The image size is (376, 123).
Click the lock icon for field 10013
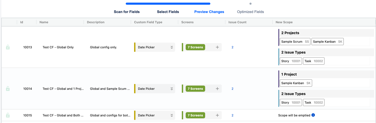[8, 47]
